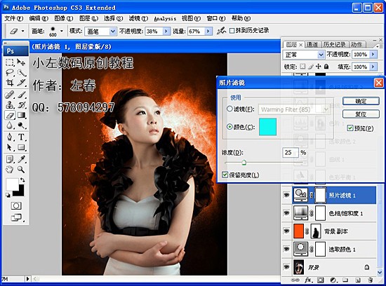Uncheck the 保留亮度(L) checkbox
Image resolution: width=386 pixels, height=286 pixels.
click(x=225, y=175)
